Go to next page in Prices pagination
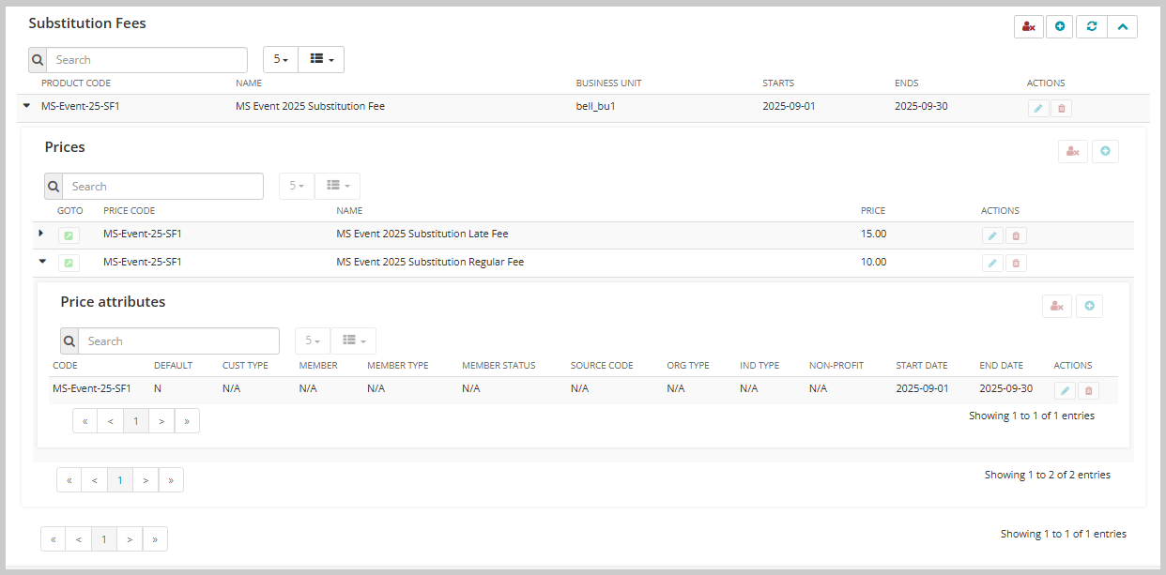Screen dimensions: 1166x575 click(x=146, y=480)
